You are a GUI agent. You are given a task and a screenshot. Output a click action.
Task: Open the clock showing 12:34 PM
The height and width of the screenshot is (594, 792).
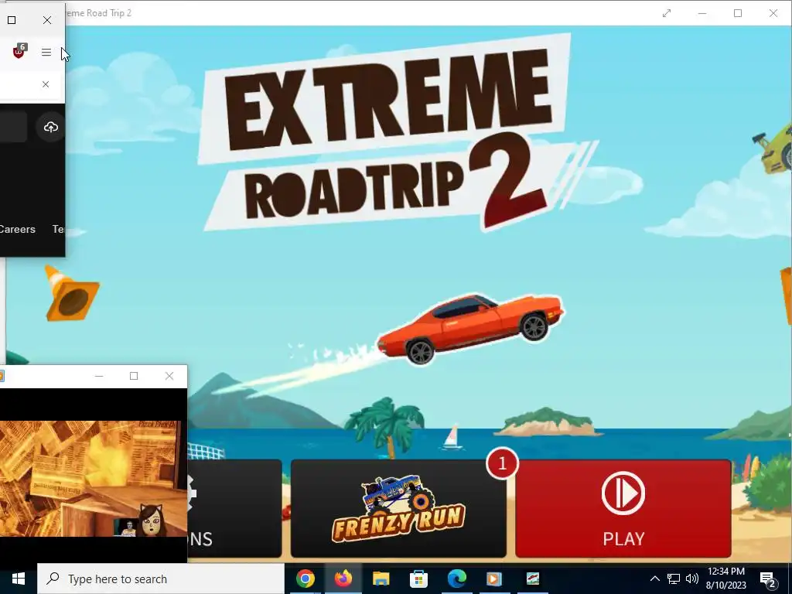coord(725,579)
